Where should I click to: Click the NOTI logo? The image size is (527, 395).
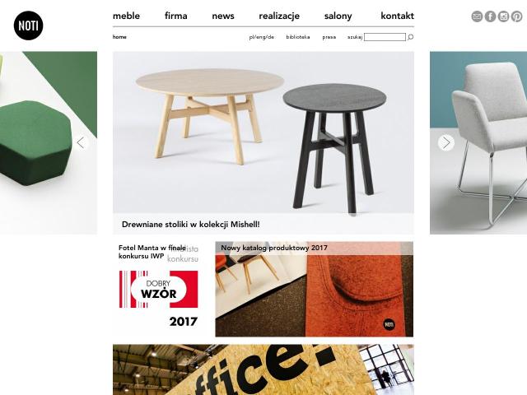(29, 26)
